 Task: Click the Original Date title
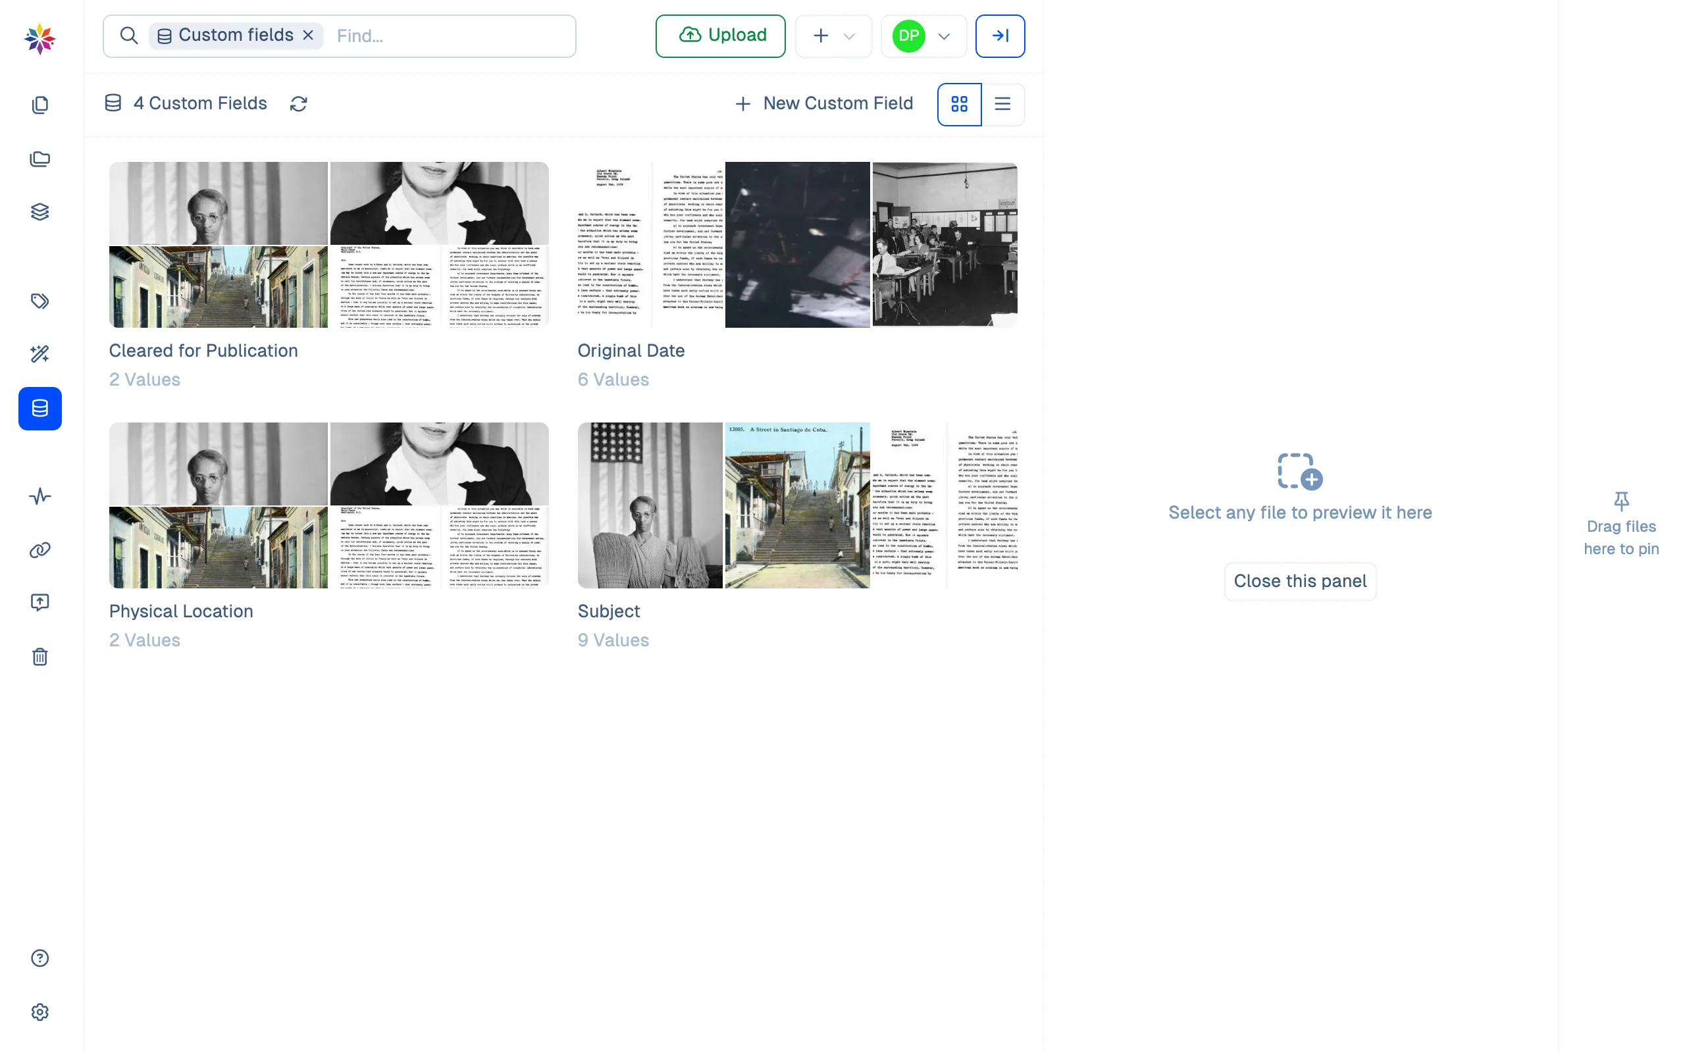click(631, 350)
